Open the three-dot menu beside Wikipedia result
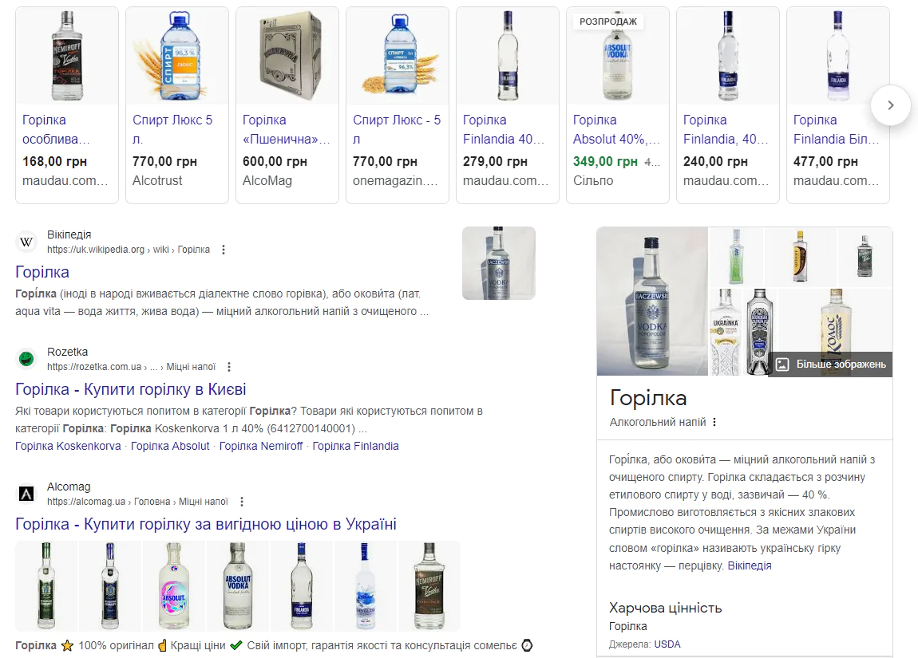 click(224, 250)
